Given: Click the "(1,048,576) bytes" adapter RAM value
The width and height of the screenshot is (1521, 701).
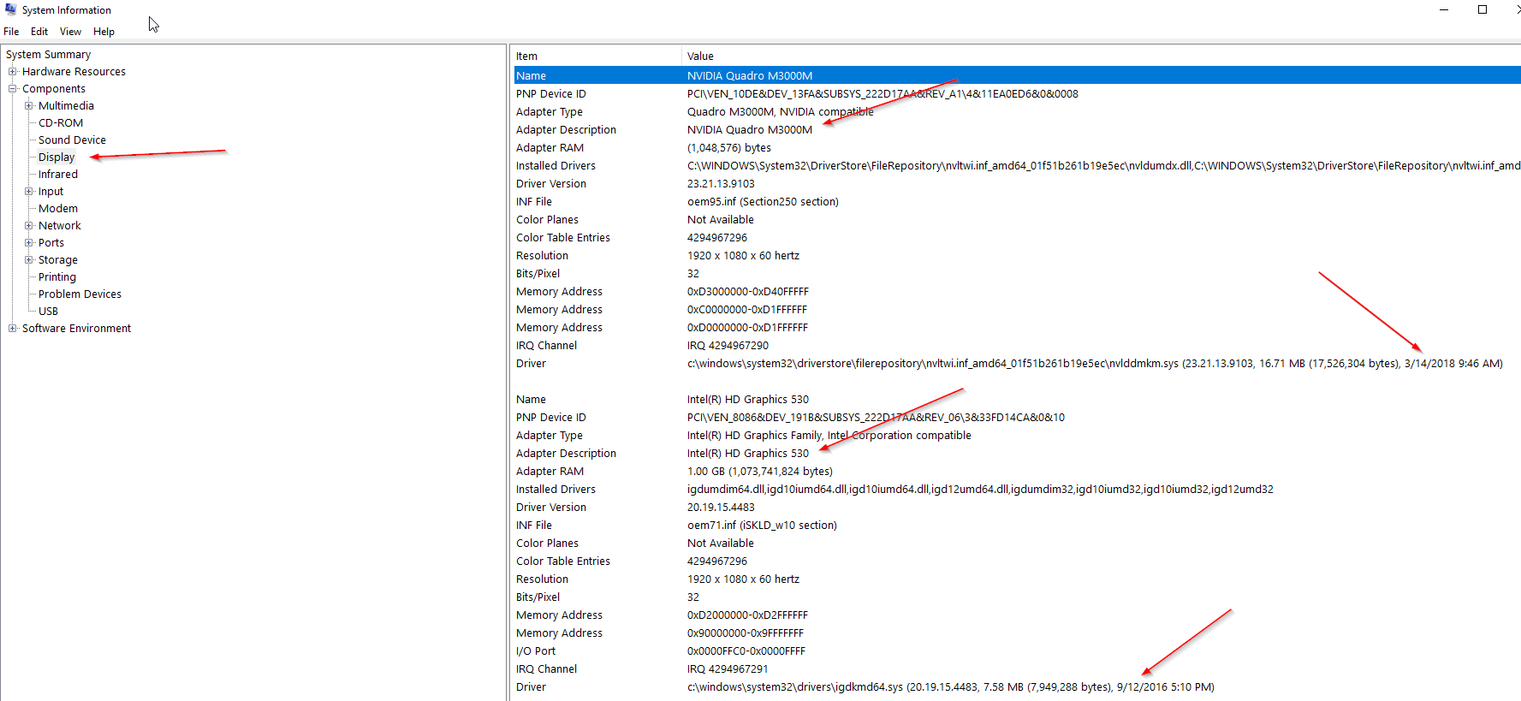Looking at the screenshot, I should [728, 148].
